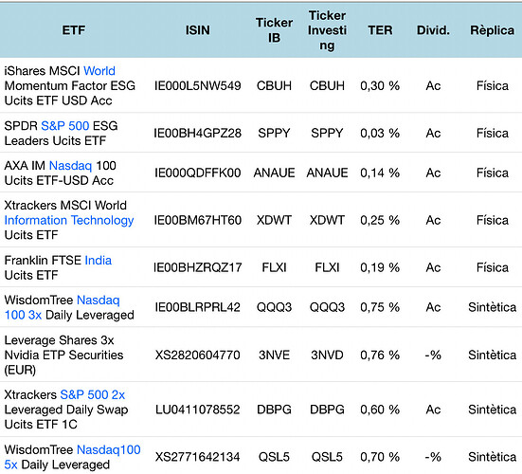Screen dimensions: 522x474
Task: Follow the S&P 500 2x link
Action: 93,394
